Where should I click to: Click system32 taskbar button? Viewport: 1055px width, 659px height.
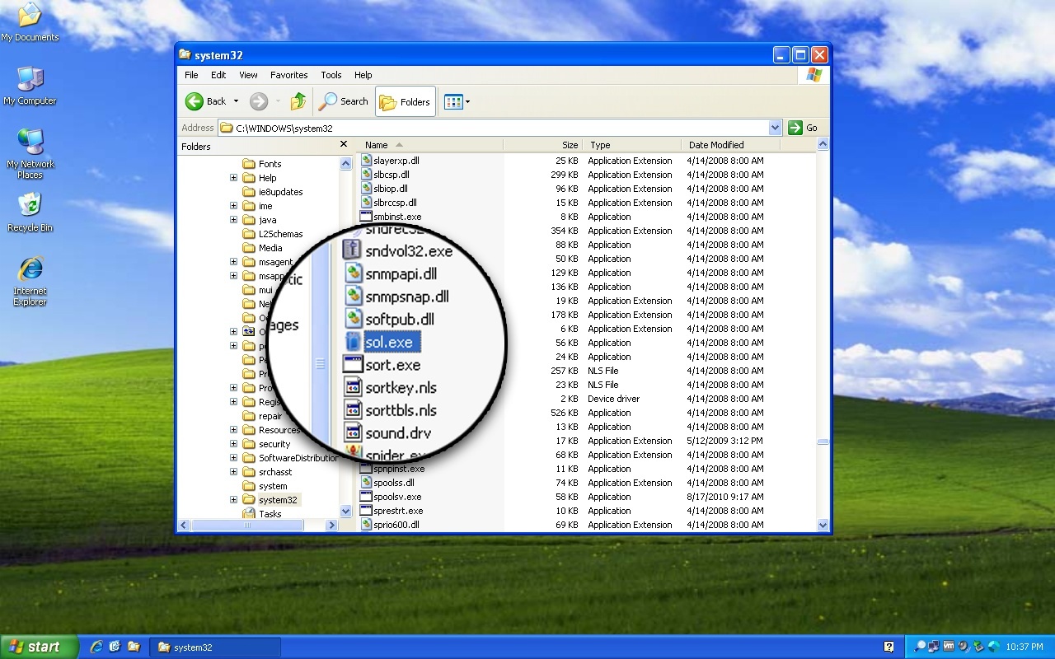tap(217, 647)
